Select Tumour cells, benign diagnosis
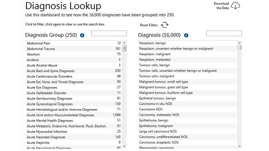The width and height of the screenshot is (269, 151). pyautogui.click(x=188, y=65)
